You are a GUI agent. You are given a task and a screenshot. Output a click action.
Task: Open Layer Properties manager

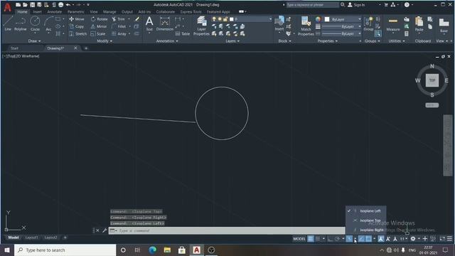pos(201,26)
